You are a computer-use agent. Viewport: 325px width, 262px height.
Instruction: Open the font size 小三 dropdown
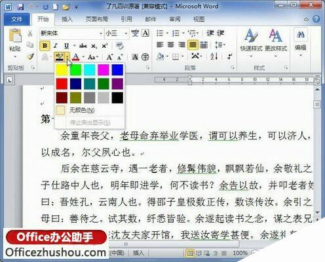click(126, 33)
